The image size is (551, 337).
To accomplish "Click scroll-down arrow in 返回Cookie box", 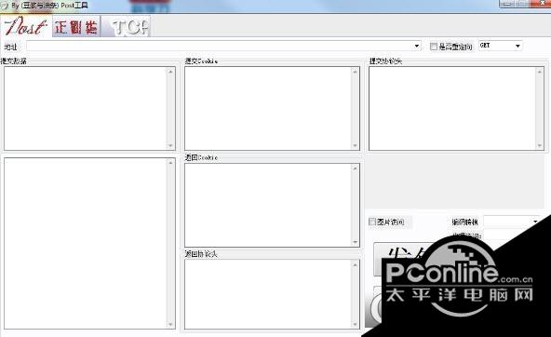I will (355, 242).
